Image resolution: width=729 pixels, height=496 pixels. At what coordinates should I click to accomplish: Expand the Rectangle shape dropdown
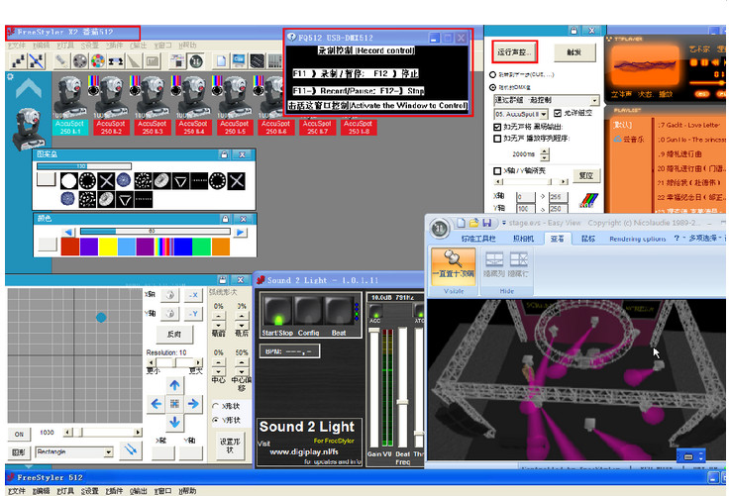click(x=107, y=451)
